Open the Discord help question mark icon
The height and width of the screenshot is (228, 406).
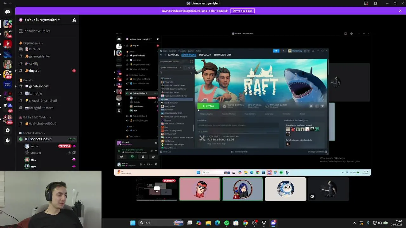(376, 3)
